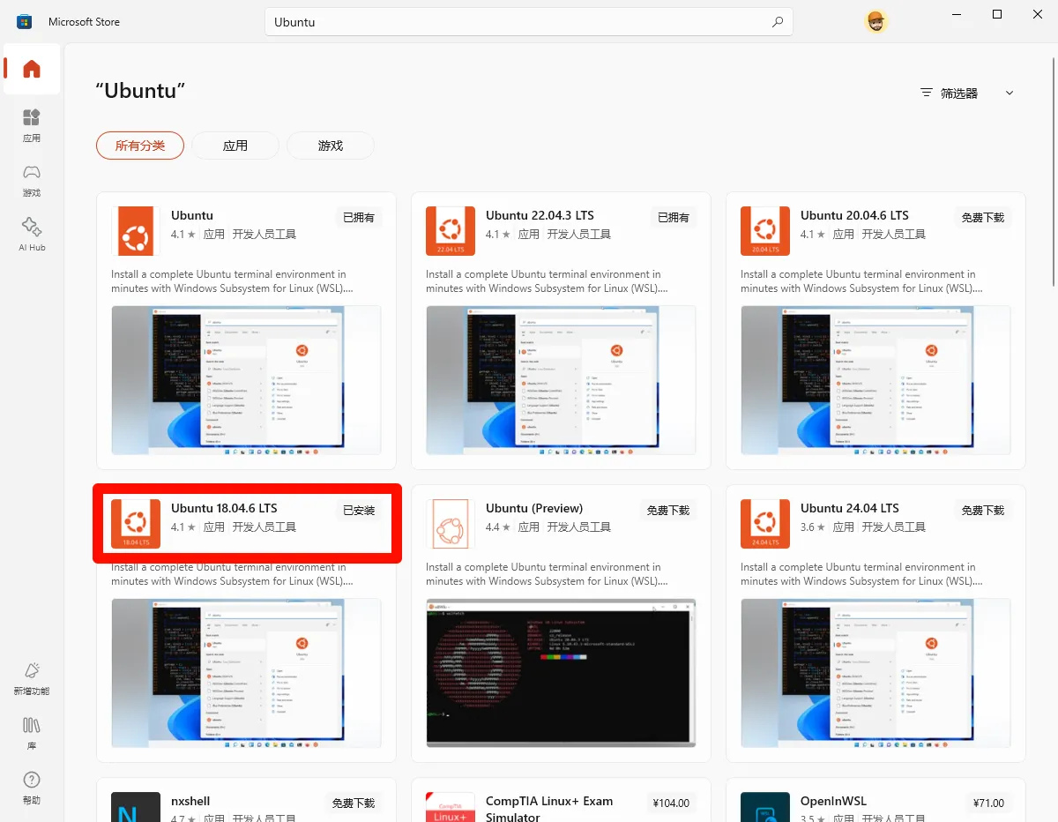Click the Ubuntu 24.04 LTS 3.6 rating

(x=812, y=527)
